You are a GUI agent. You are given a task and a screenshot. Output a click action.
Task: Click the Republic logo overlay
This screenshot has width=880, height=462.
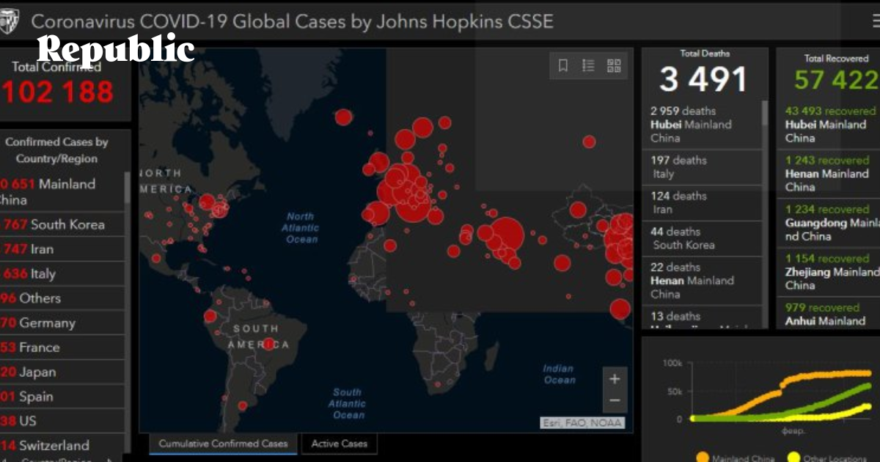116,48
